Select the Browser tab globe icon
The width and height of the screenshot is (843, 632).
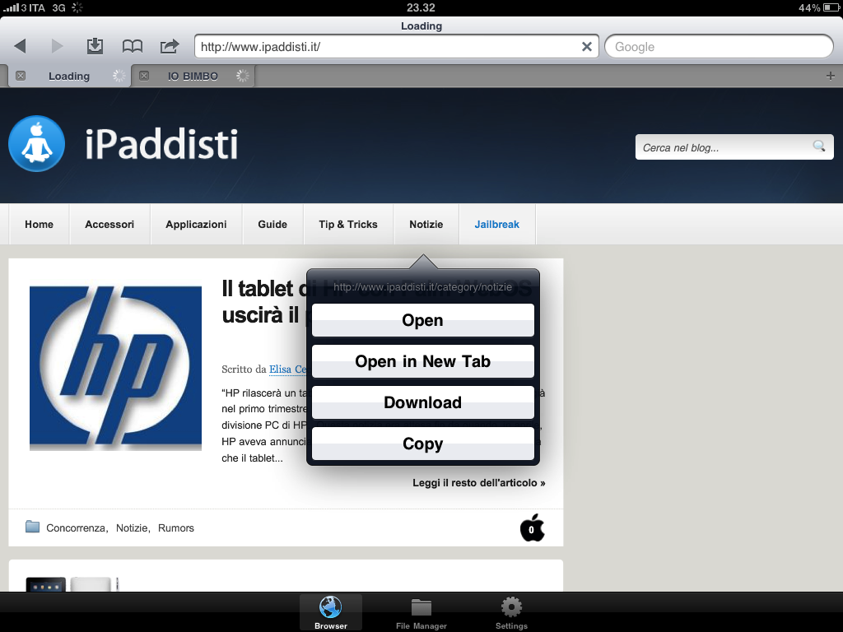331,612
